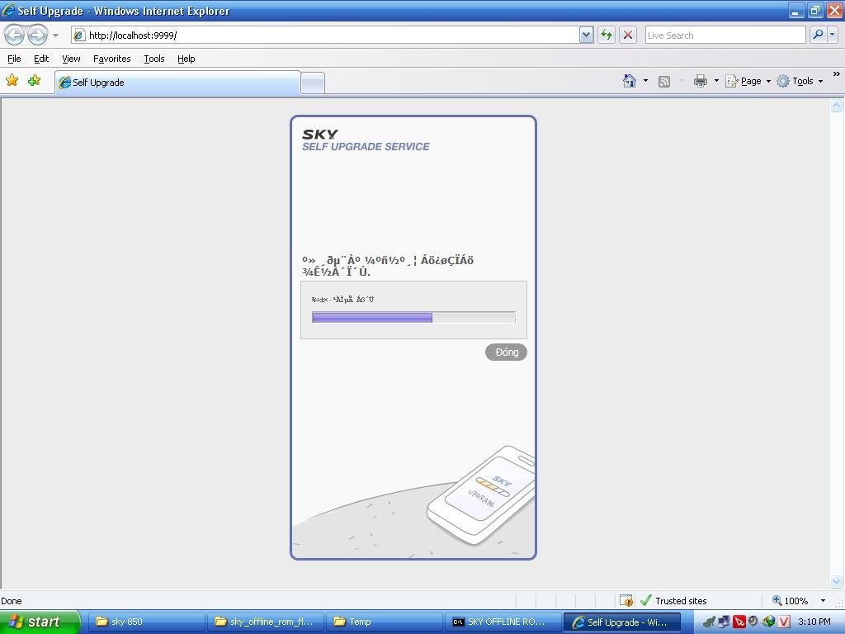Click the Windows Start button

40,622
